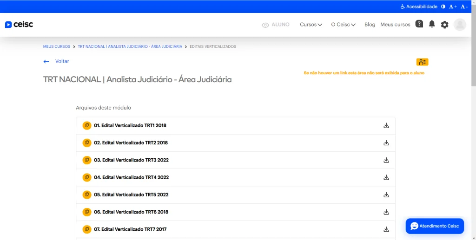Click '05. Edital Verticalizado TRT5 2022' text
Viewport: 476px width, 240px height.
pos(131,195)
